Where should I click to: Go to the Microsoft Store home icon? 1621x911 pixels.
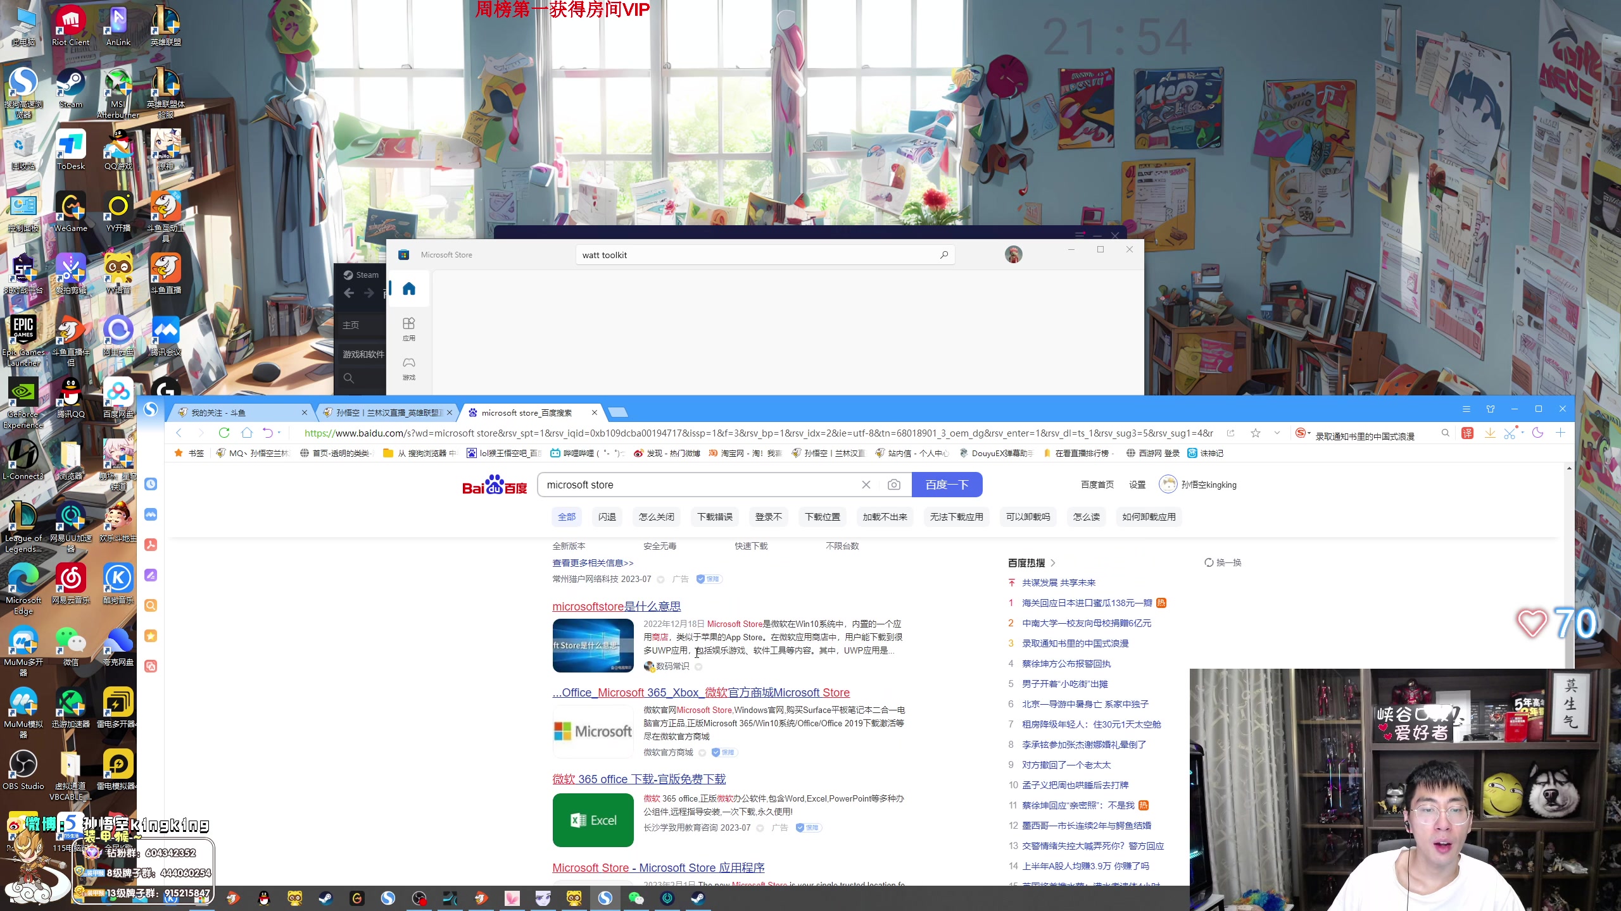coord(409,289)
